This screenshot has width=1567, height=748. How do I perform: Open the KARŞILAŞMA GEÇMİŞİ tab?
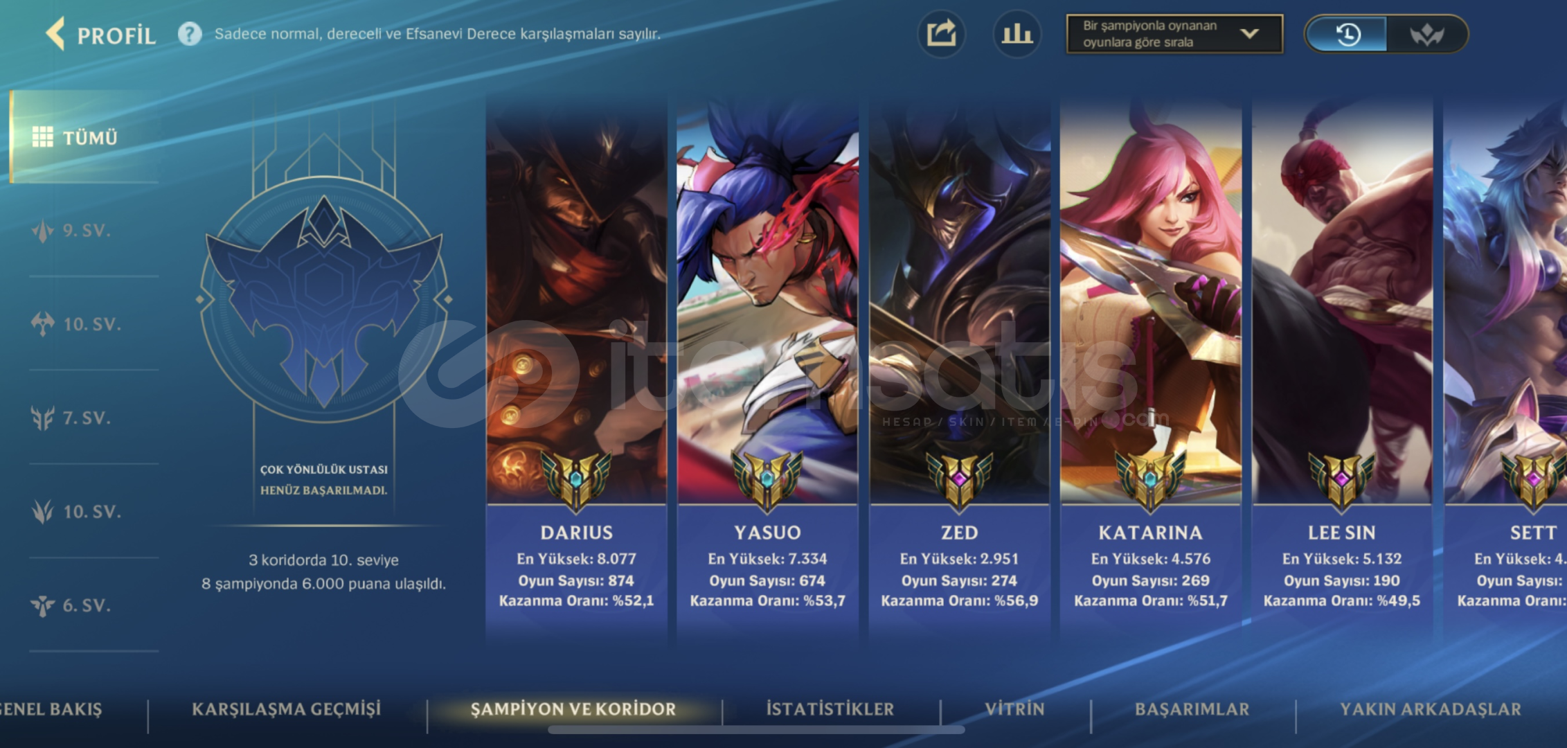click(x=287, y=709)
